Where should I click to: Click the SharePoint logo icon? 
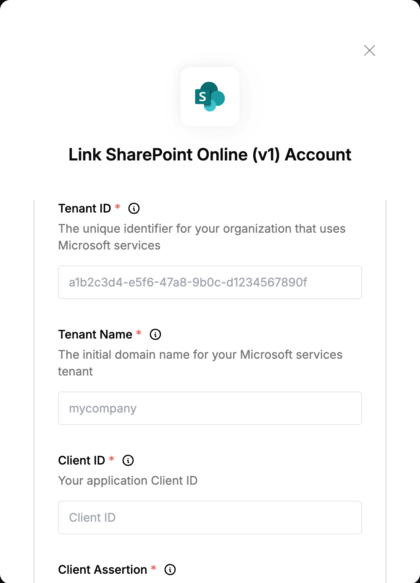(210, 97)
